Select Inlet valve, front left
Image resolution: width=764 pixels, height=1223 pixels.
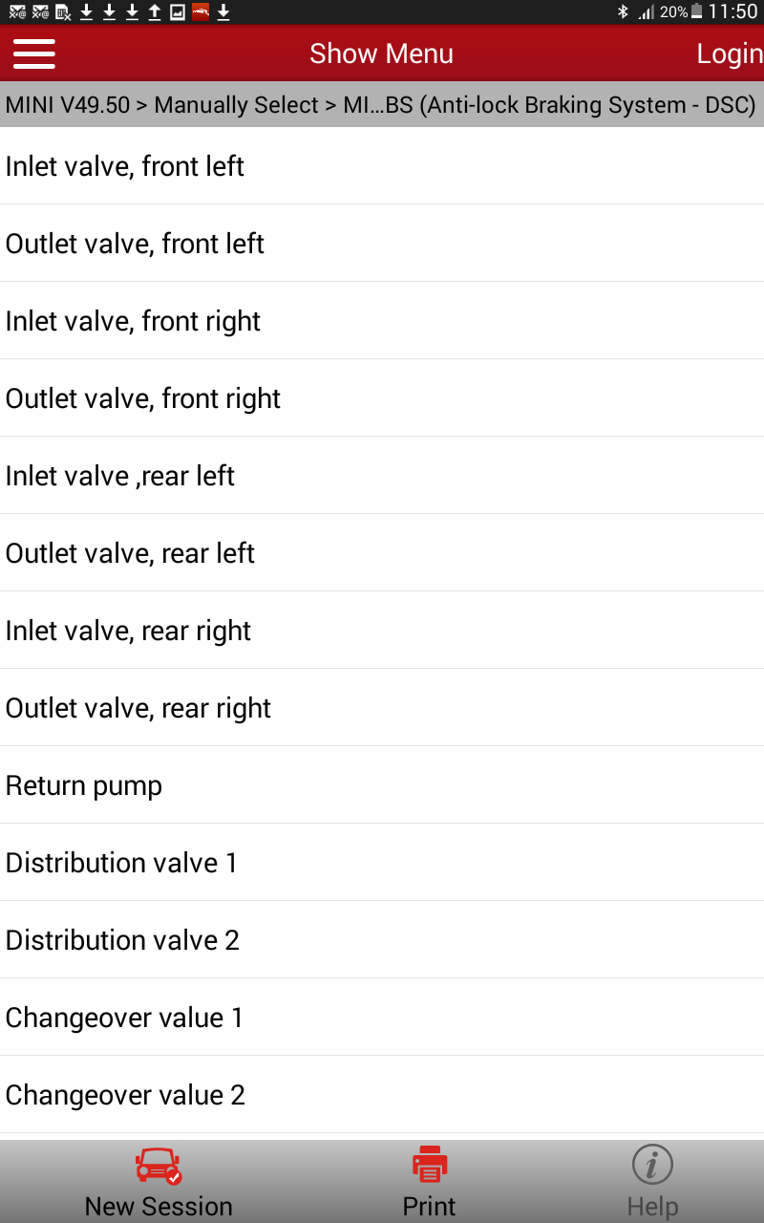coord(125,166)
